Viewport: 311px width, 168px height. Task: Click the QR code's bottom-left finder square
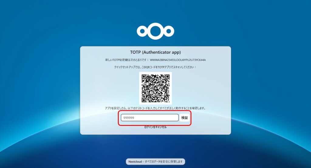[144, 100]
